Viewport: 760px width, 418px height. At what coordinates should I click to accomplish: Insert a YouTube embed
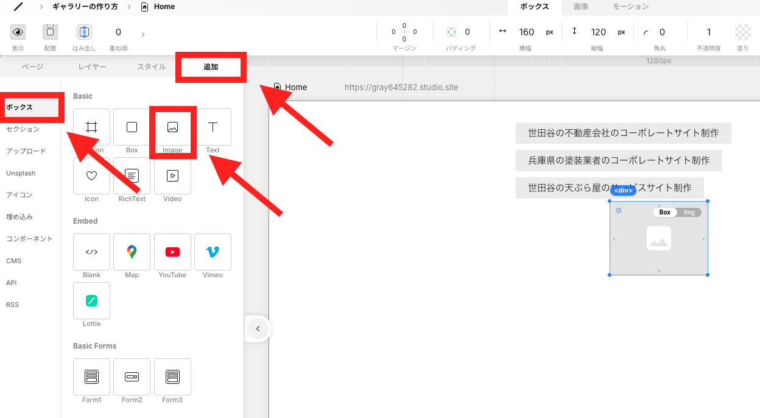click(x=172, y=252)
